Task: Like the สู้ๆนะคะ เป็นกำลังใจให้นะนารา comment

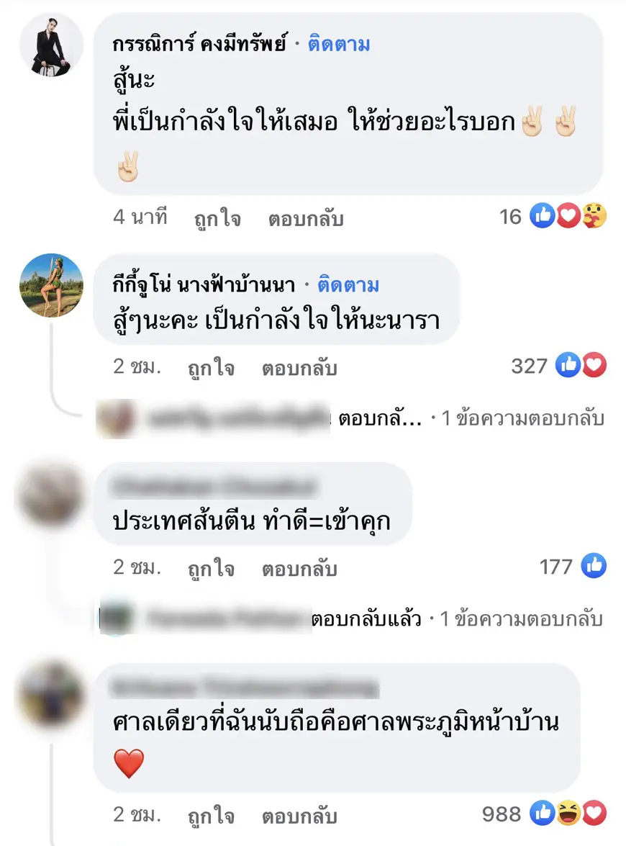Action: pyautogui.click(x=211, y=368)
